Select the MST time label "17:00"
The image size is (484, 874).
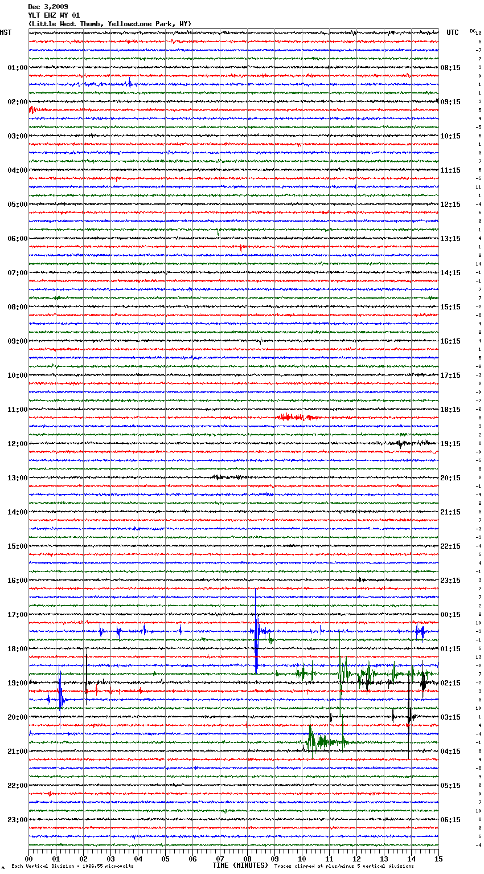pyautogui.click(x=18, y=615)
